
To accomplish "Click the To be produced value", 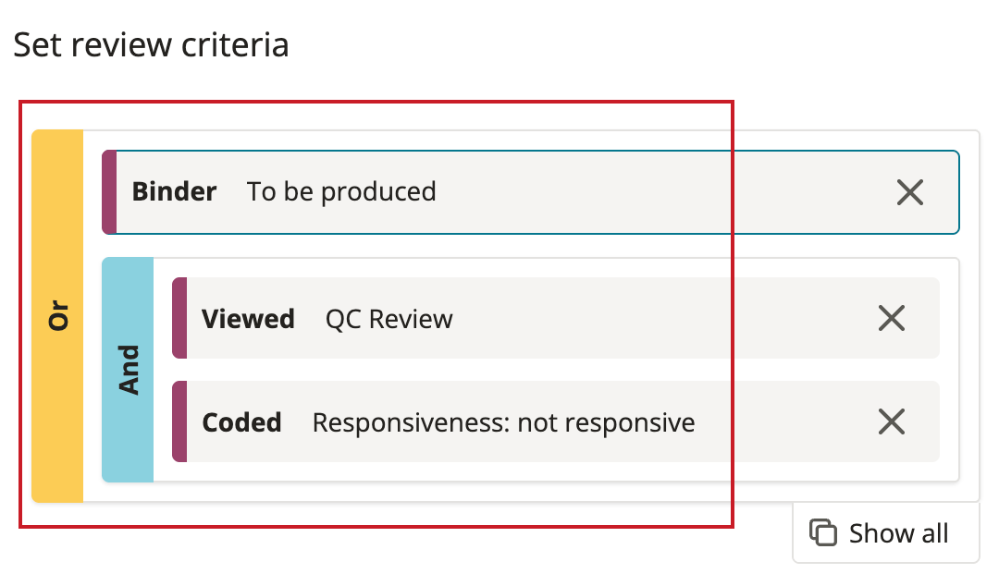I will click(341, 192).
